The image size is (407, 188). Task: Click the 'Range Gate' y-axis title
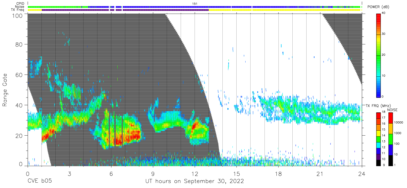(5, 90)
